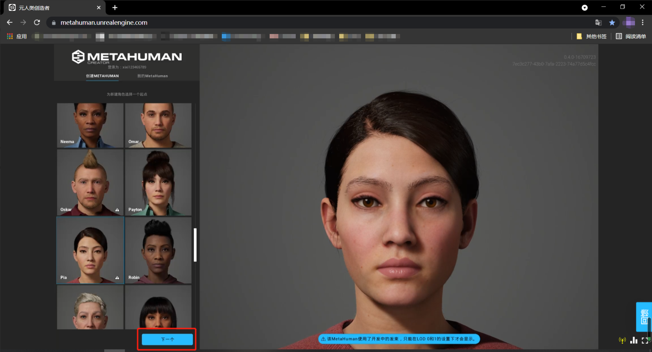The width and height of the screenshot is (652, 352).
Task: Switch to the 创建METAHUMAN tab
Action: pyautogui.click(x=102, y=76)
